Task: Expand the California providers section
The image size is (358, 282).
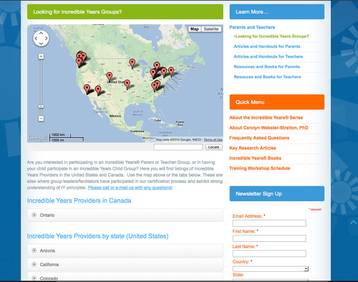Action: tap(125, 265)
